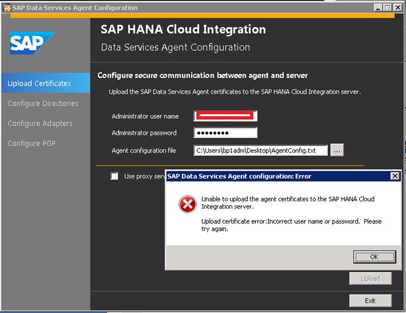The image size is (406, 313).
Task: Open the Configure Directories section
Action: (43, 104)
